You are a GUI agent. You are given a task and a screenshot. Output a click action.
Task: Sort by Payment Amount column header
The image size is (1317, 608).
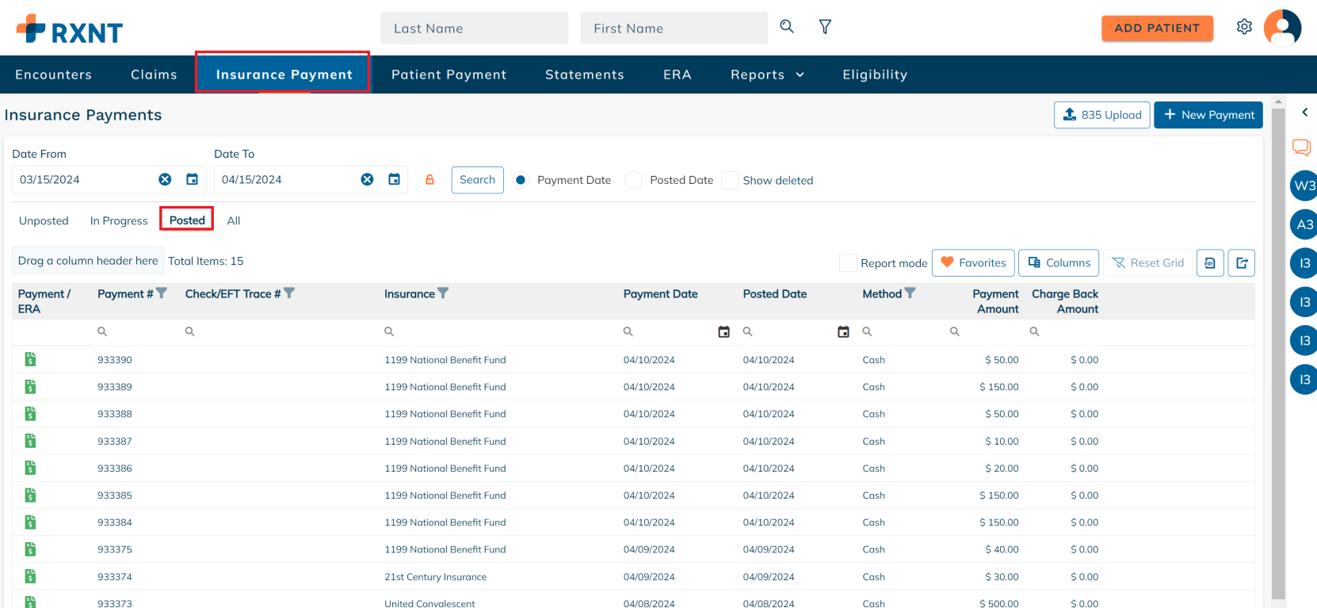click(x=996, y=301)
